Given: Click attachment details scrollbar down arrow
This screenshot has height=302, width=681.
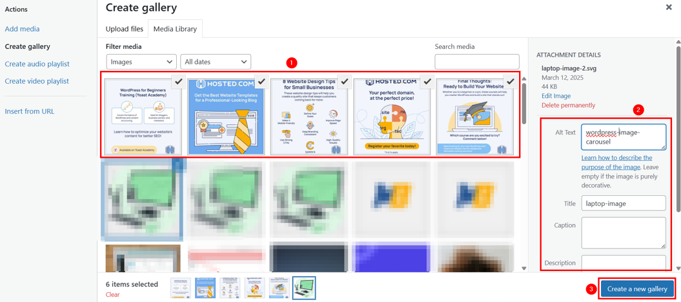Looking at the screenshot, I should coord(678,268).
